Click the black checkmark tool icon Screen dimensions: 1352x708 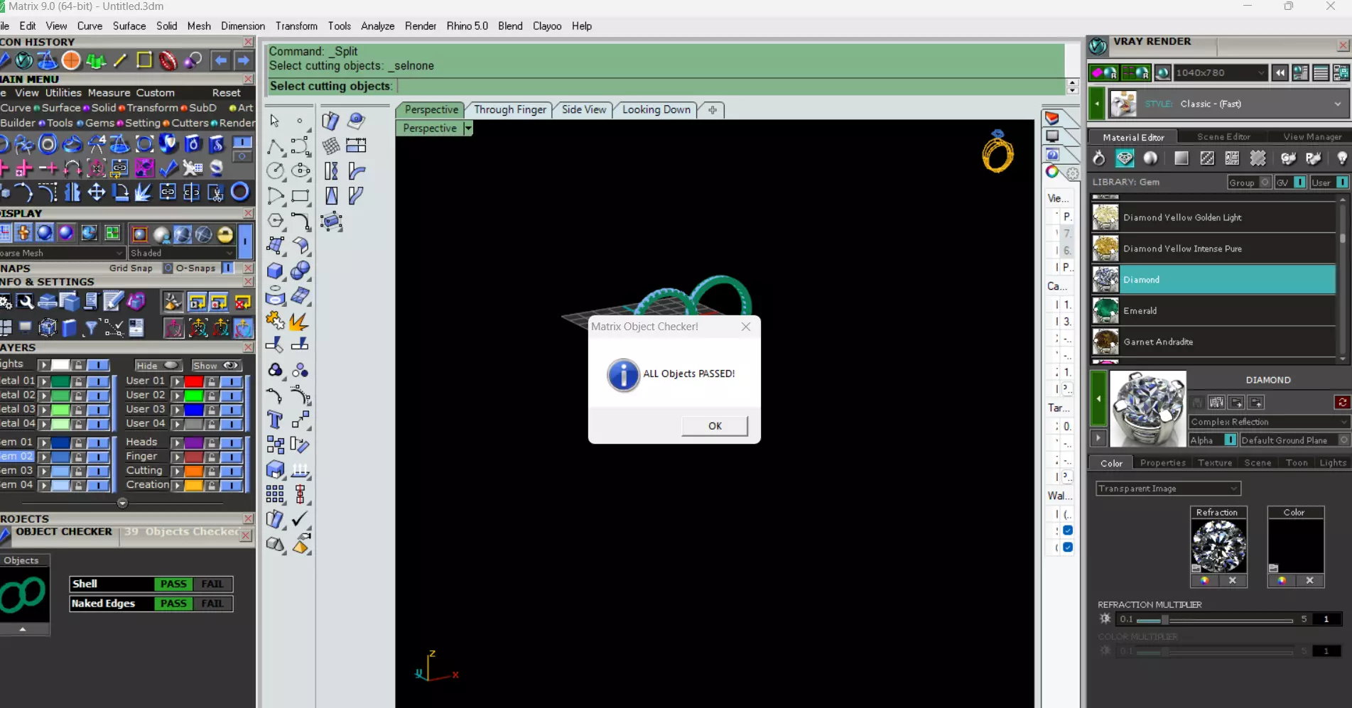(300, 518)
